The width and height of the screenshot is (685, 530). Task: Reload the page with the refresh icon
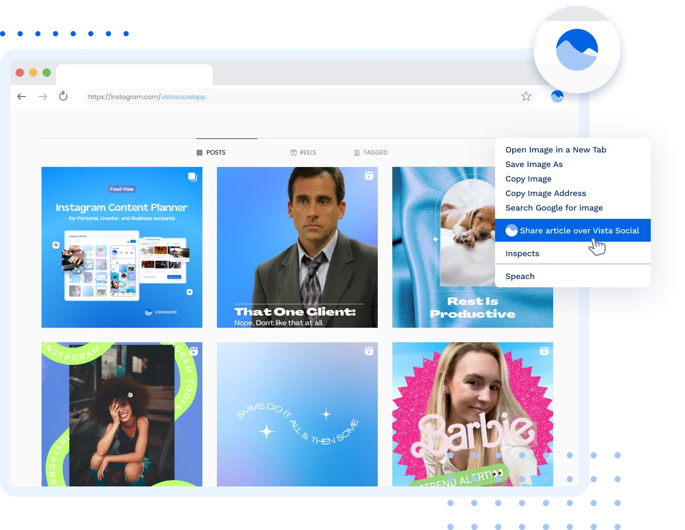[63, 96]
